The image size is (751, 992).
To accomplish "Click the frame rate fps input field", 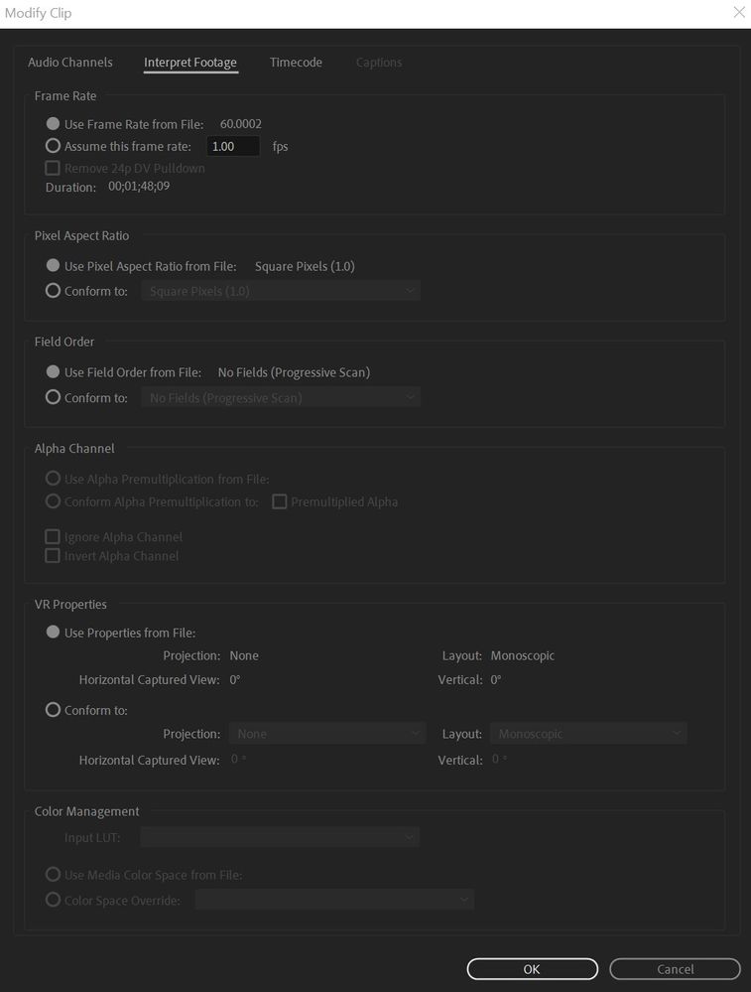I will 232,146.
